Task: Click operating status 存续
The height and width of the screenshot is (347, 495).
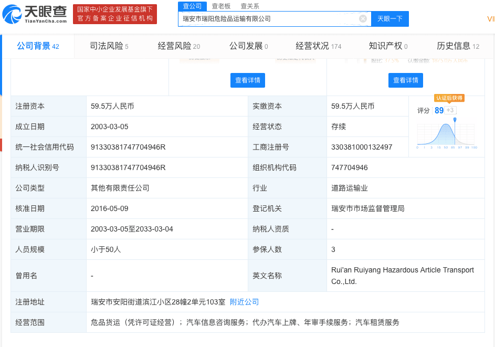Action: [x=339, y=127]
